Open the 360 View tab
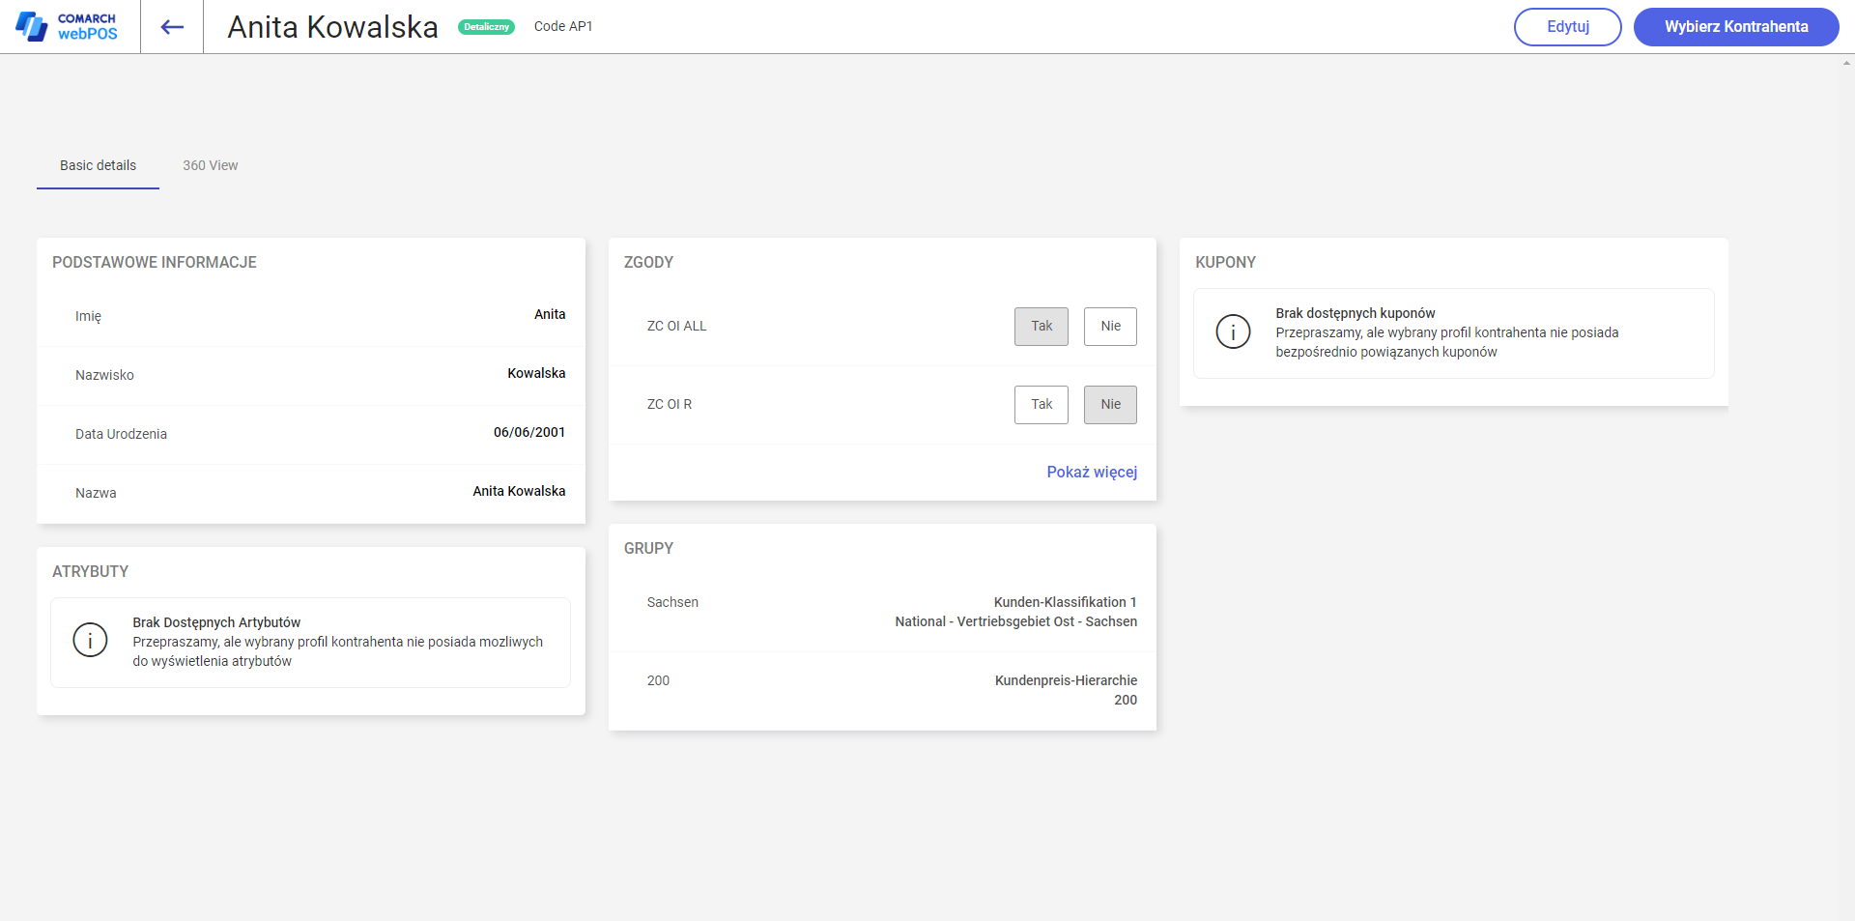 210,165
